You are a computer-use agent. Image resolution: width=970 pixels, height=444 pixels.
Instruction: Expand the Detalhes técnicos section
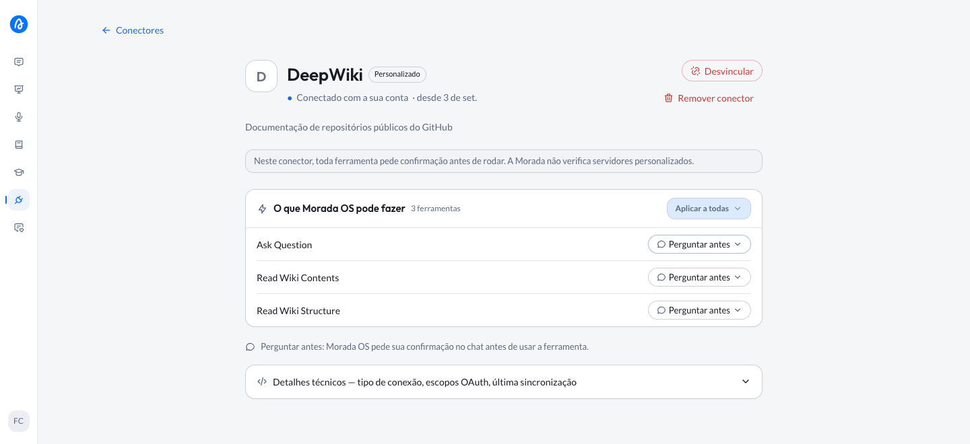(504, 381)
